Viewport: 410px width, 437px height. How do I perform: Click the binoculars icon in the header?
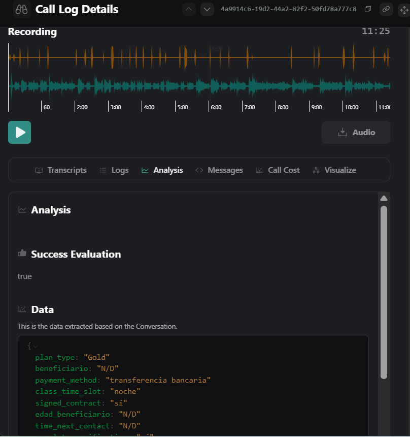coord(22,9)
